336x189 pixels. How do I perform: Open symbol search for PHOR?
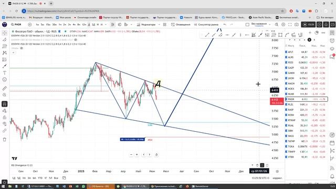tap(17, 25)
